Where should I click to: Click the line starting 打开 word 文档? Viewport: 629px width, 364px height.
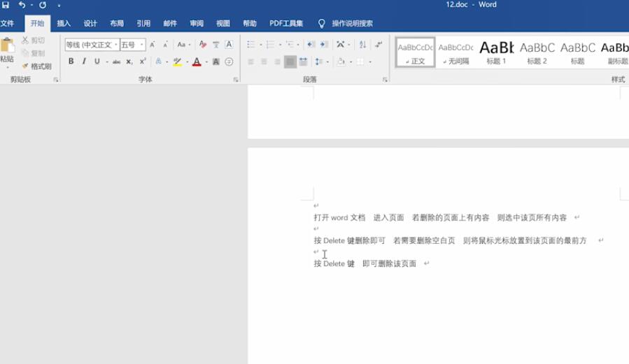pyautogui.click(x=440, y=218)
